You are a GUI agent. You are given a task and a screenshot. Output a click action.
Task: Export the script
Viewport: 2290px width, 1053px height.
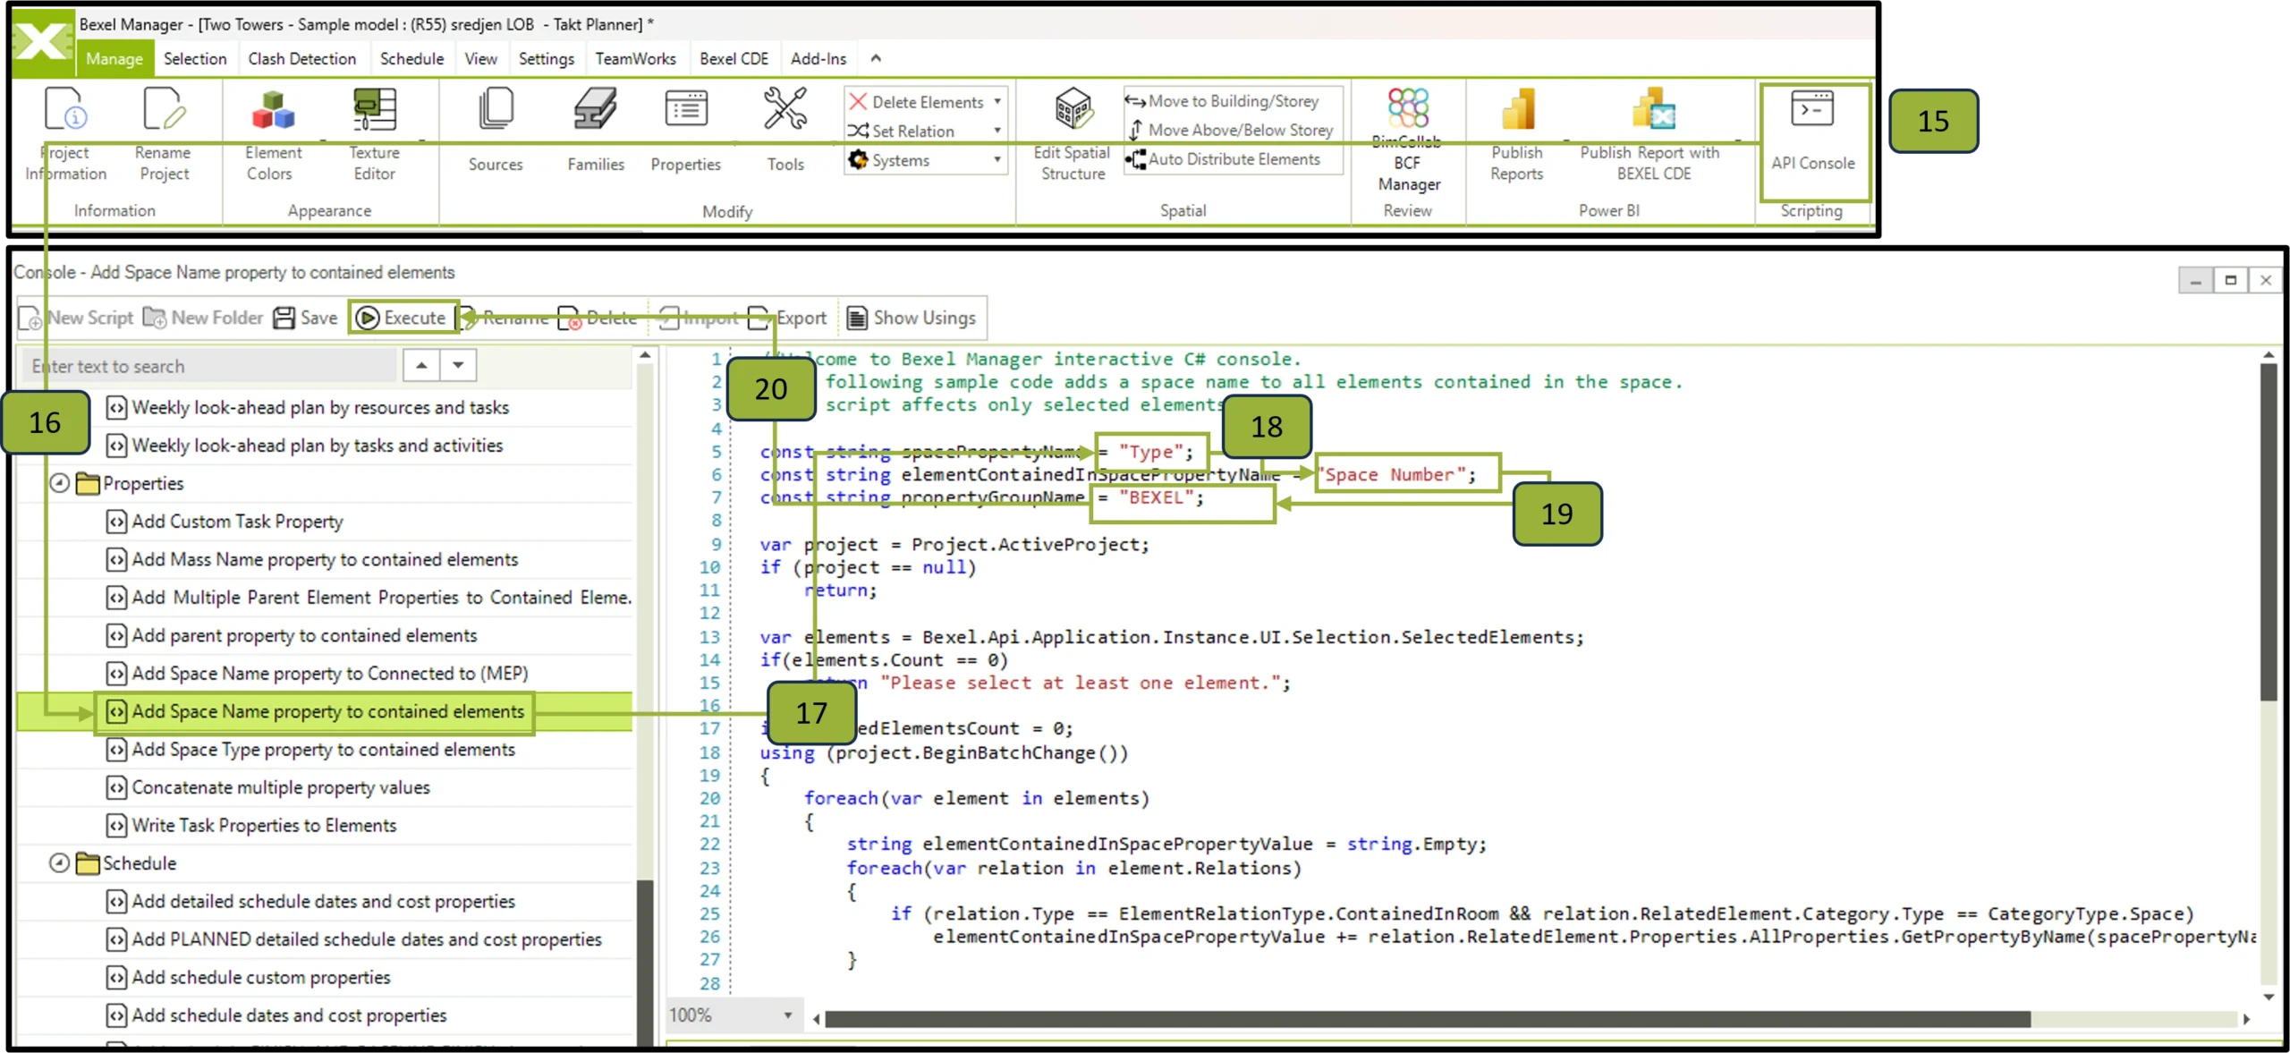[x=787, y=318]
